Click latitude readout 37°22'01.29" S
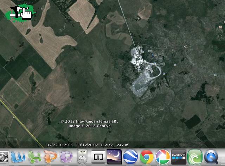The width and height of the screenshot is (225, 166). click(x=60, y=145)
